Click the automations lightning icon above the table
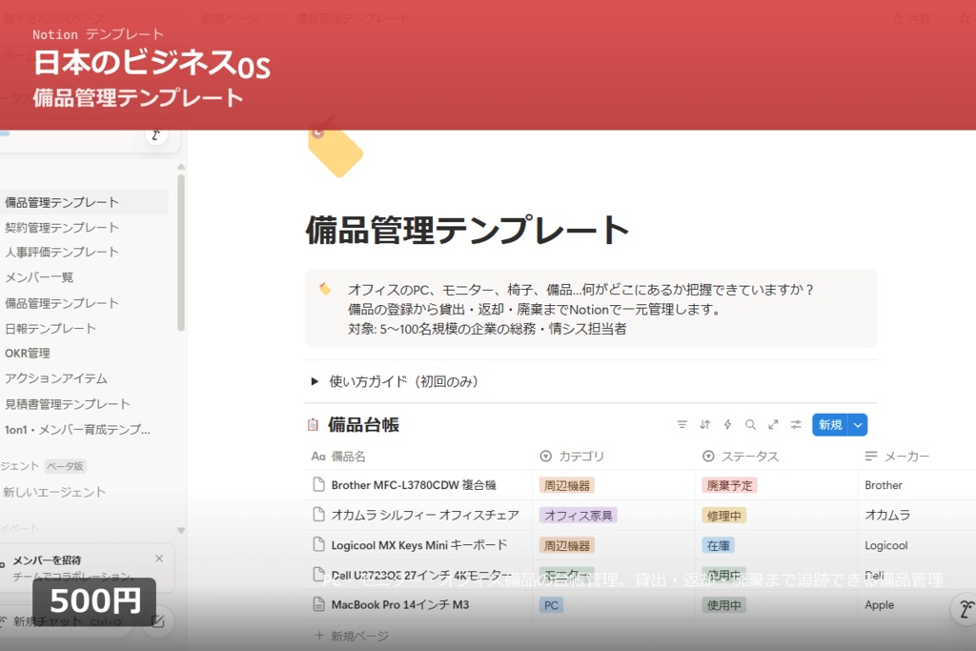Image resolution: width=976 pixels, height=651 pixels. 727,424
